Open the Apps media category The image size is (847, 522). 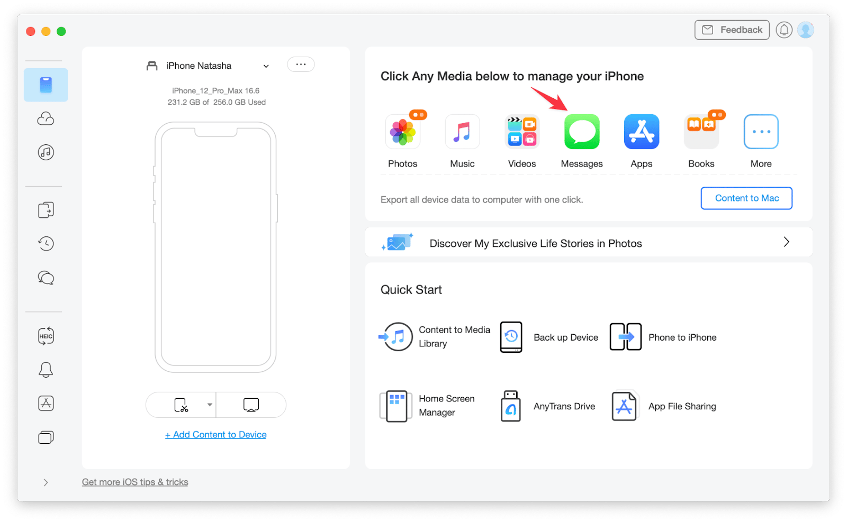[x=642, y=132]
